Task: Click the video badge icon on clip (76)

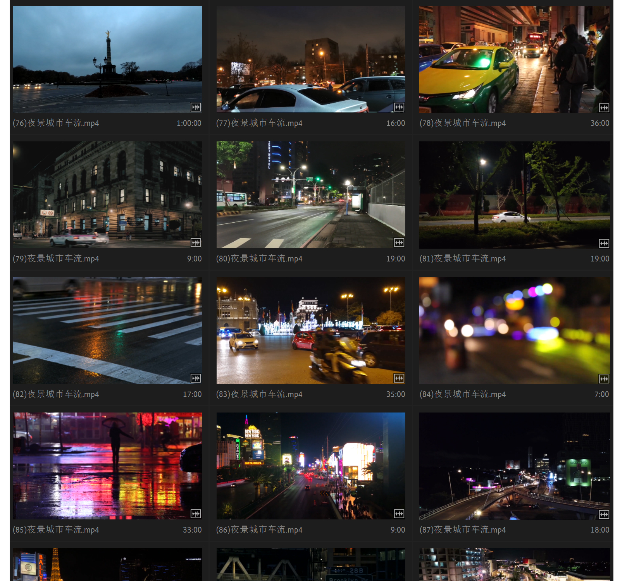Action: tap(196, 107)
